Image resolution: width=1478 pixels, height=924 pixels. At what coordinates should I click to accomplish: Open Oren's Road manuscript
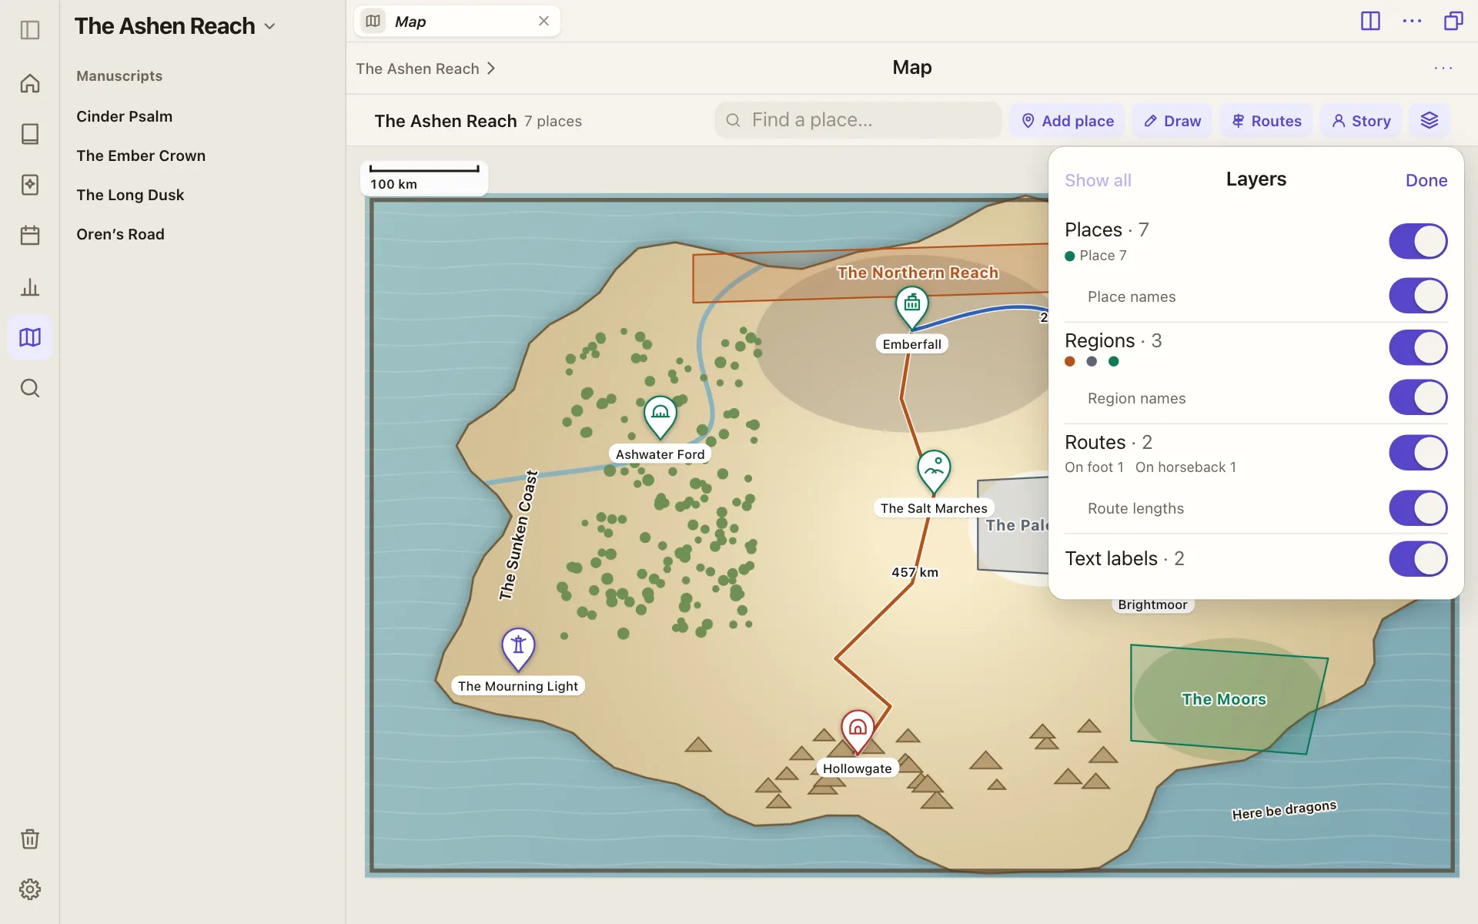click(x=120, y=234)
